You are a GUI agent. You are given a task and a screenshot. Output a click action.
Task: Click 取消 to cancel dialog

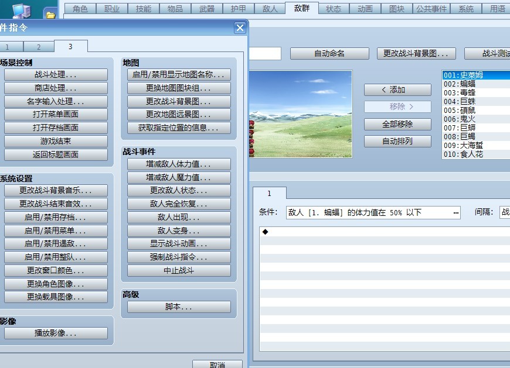[217, 364]
